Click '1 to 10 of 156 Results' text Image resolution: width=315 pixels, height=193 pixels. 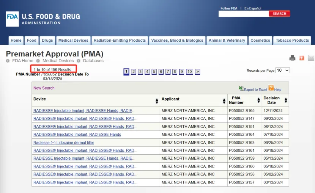52,70
